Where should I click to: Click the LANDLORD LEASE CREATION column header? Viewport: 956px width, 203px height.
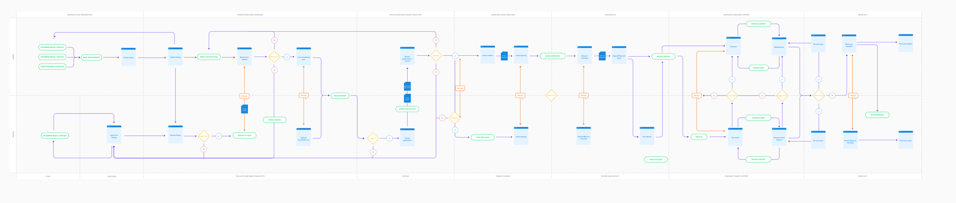click(503, 15)
